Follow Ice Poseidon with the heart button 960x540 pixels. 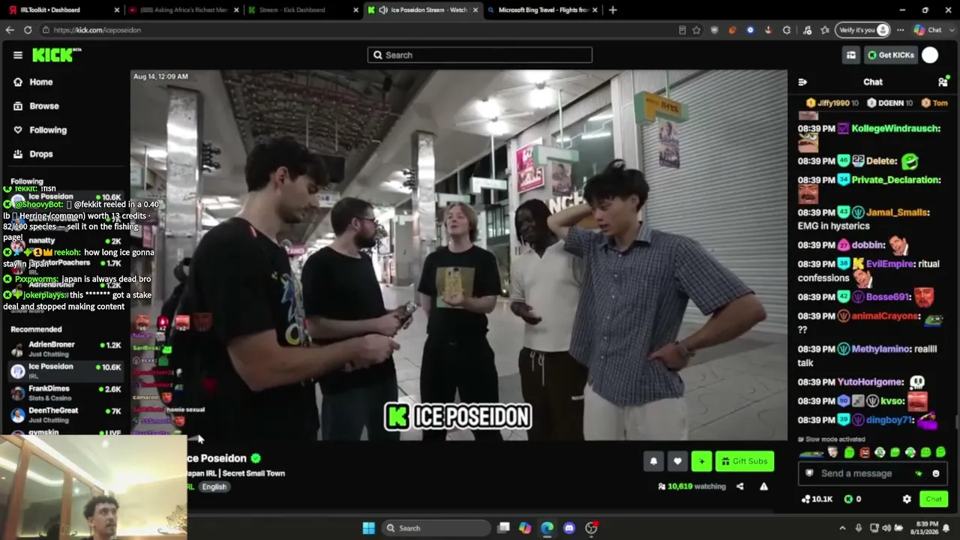pyautogui.click(x=677, y=461)
